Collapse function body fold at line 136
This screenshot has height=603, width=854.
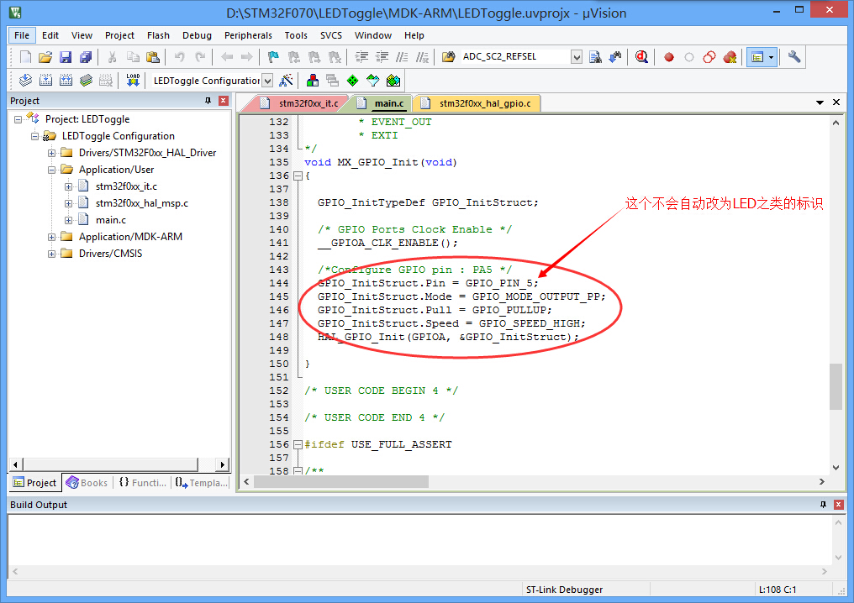click(x=298, y=176)
